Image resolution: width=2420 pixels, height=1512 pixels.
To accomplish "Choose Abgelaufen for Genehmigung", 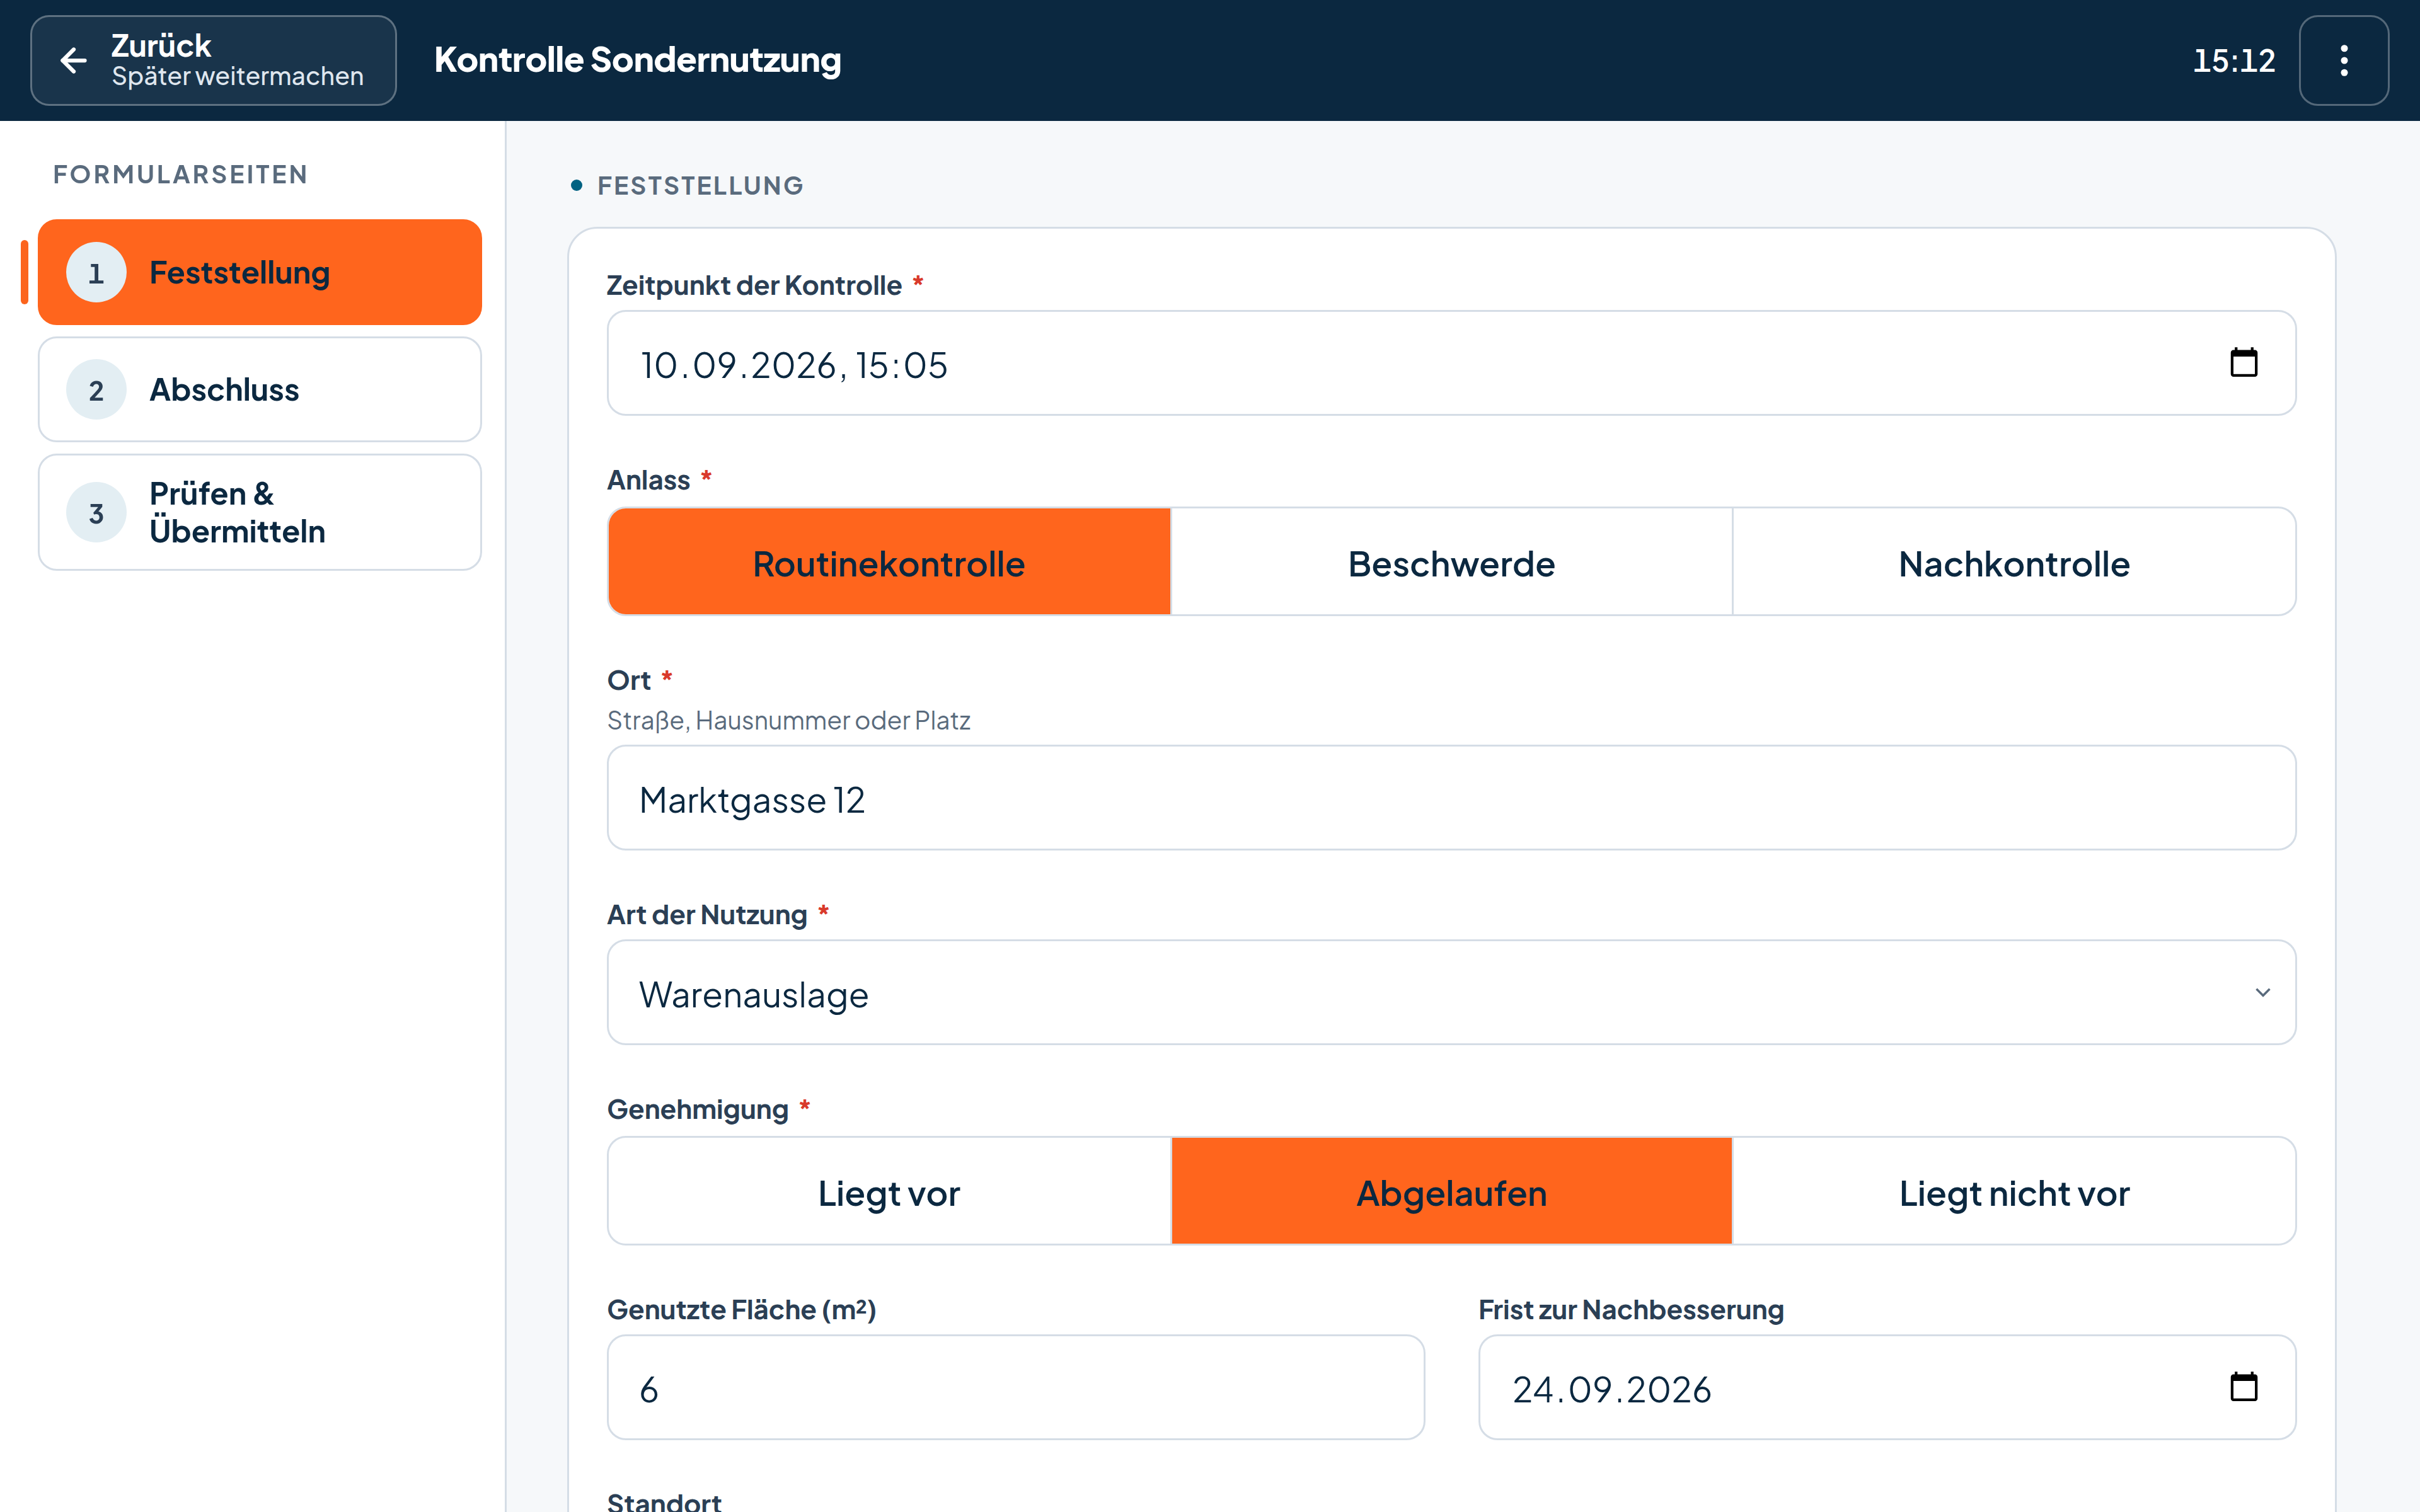I will click(1451, 1191).
